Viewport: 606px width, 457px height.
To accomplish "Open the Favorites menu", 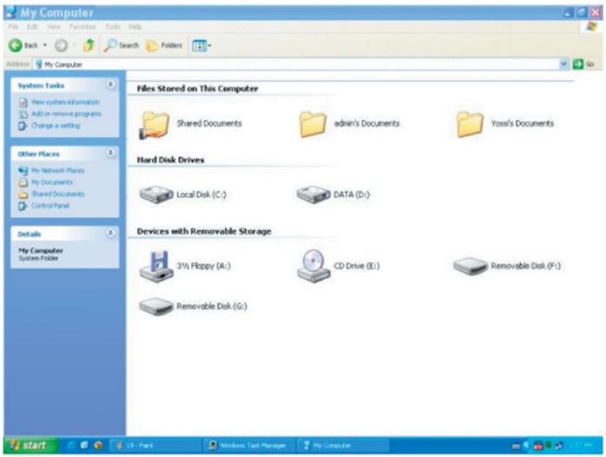I will 82,27.
